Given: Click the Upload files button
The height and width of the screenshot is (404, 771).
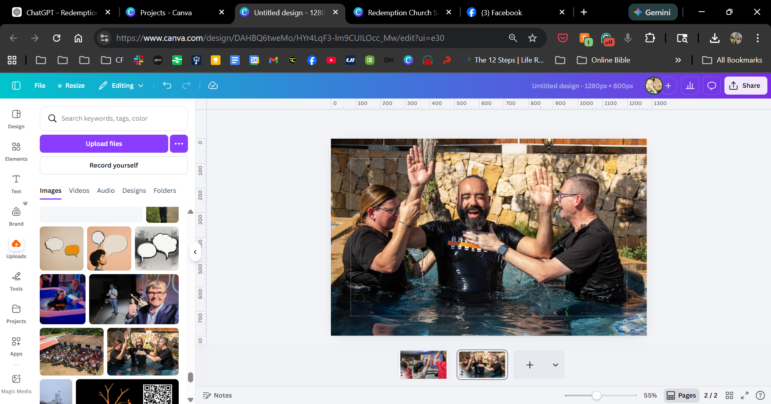Looking at the screenshot, I should 104,143.
